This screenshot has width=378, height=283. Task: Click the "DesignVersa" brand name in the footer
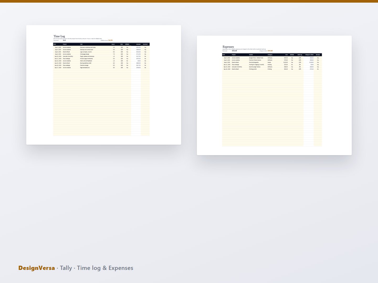click(36, 268)
